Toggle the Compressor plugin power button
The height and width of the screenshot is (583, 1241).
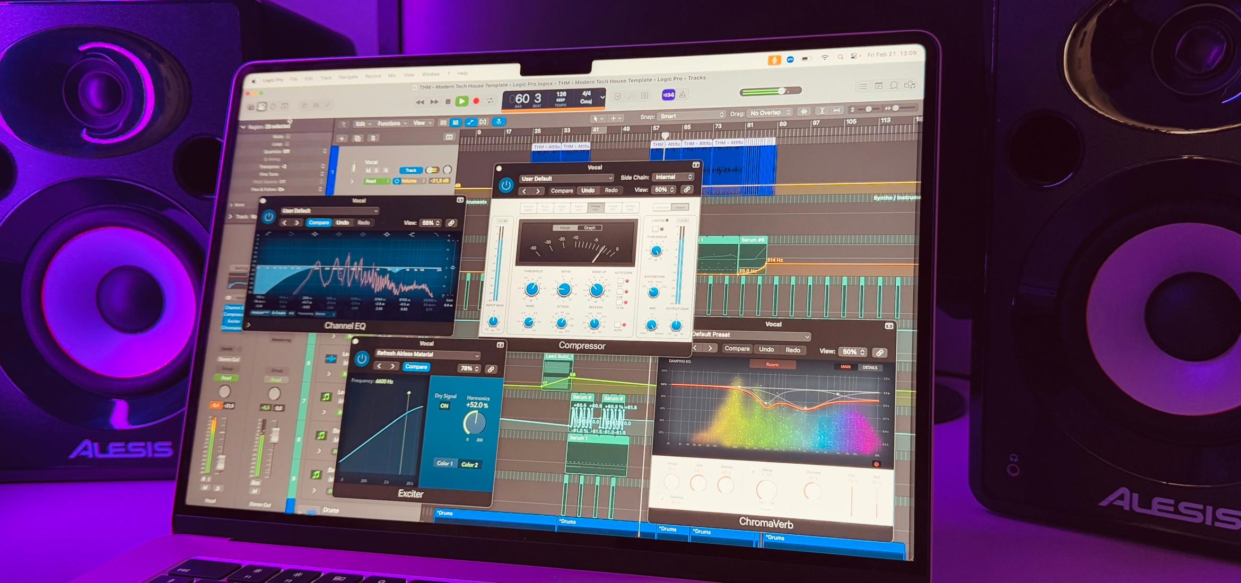click(506, 184)
